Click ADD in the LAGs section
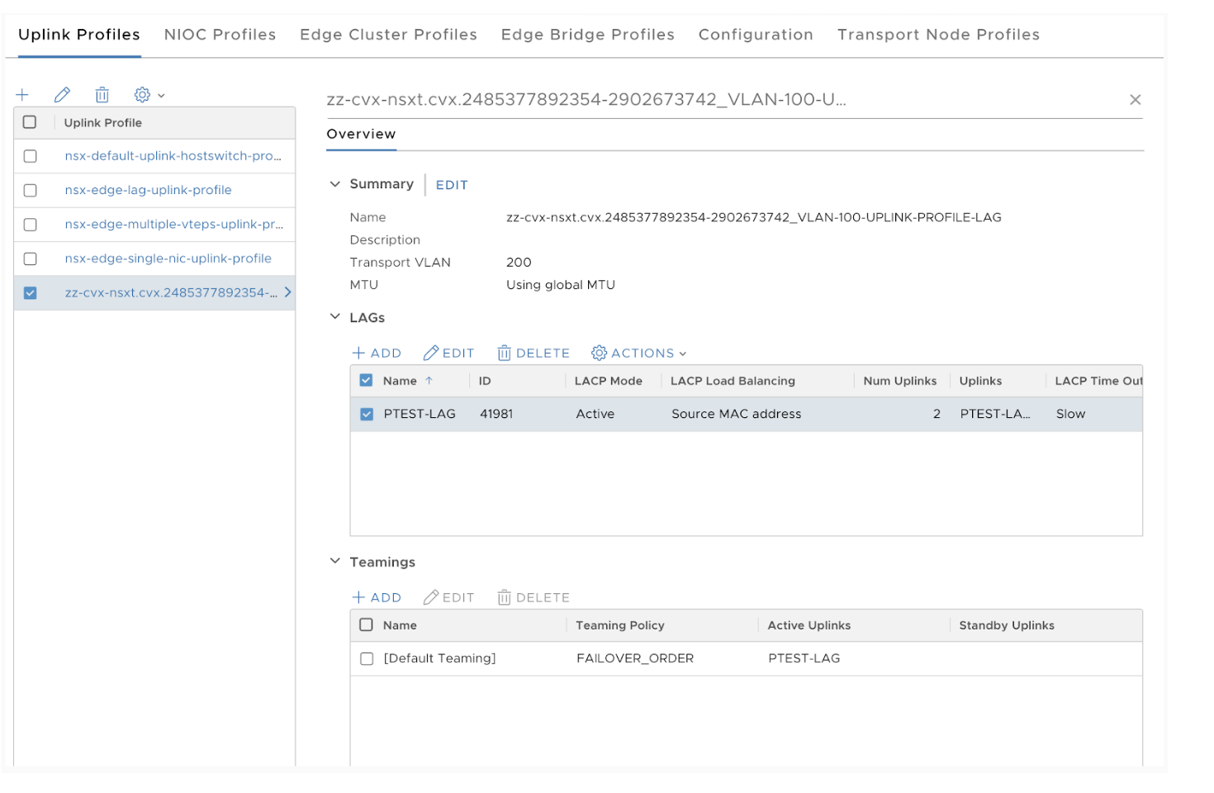Screen dimensions: 1214x793 coord(377,354)
